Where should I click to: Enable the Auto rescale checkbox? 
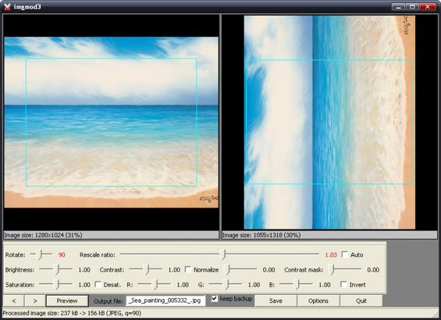[x=344, y=255]
